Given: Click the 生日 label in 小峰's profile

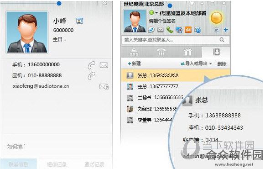Looking at the screenshot, I should 59,40.
